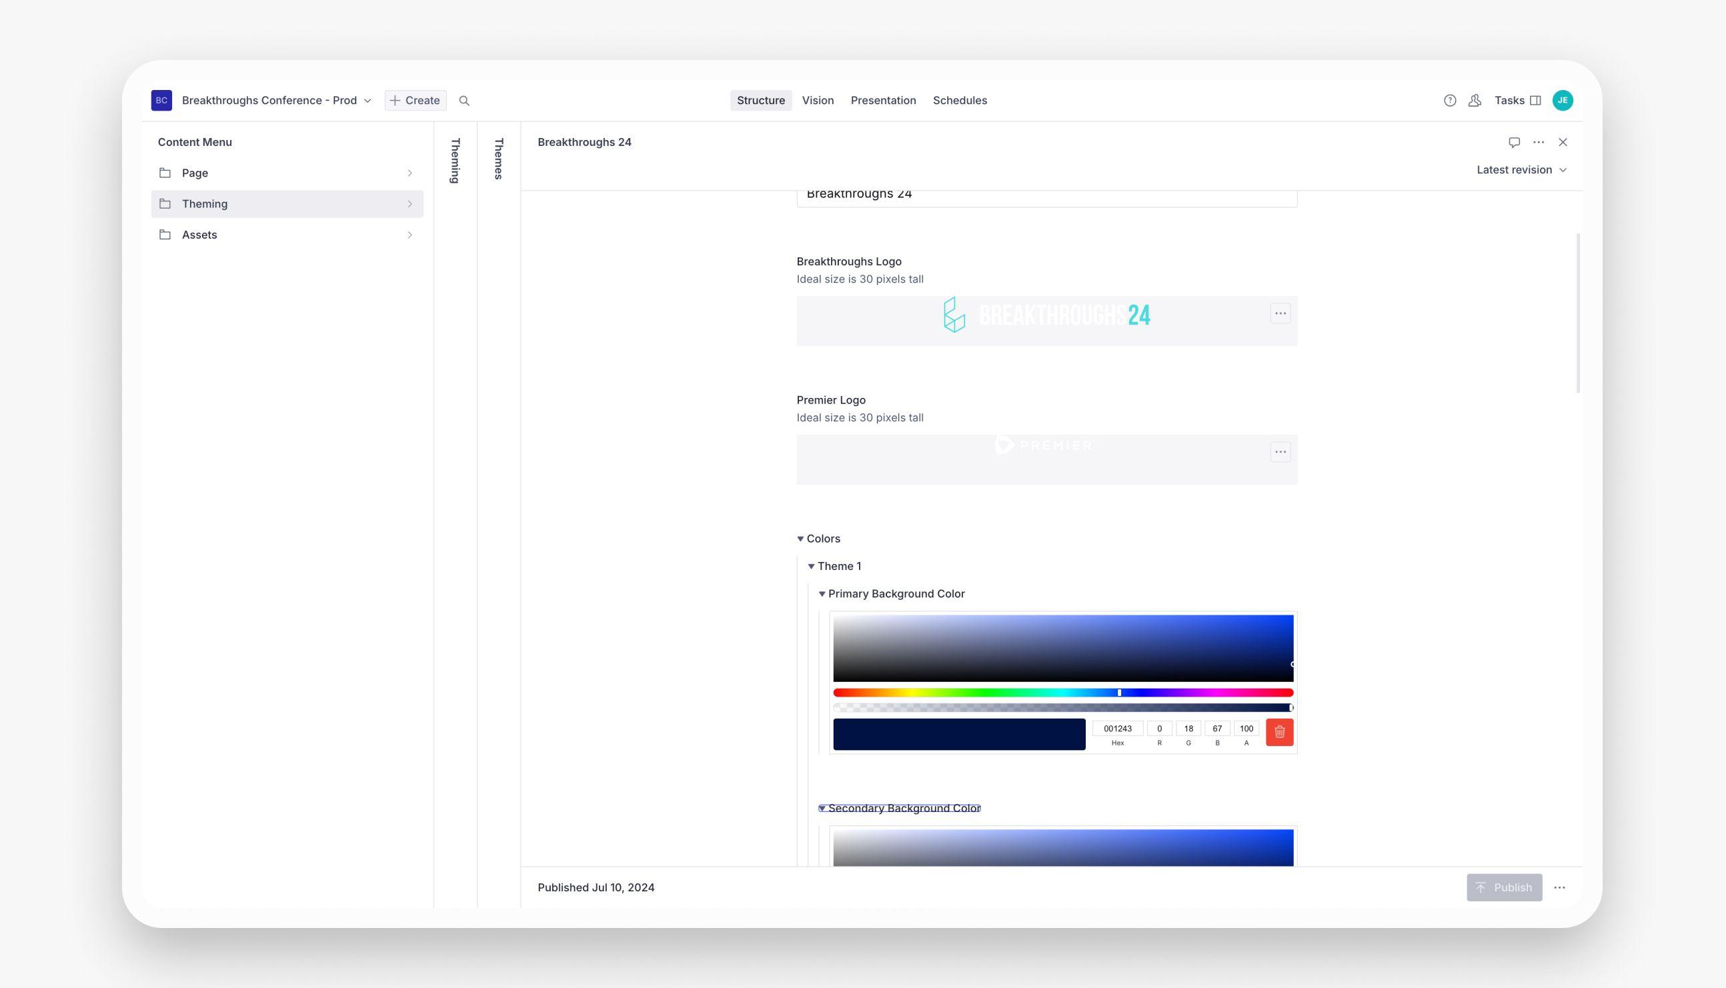Open the comments speech bubble icon
1726x988 pixels.
tap(1514, 142)
